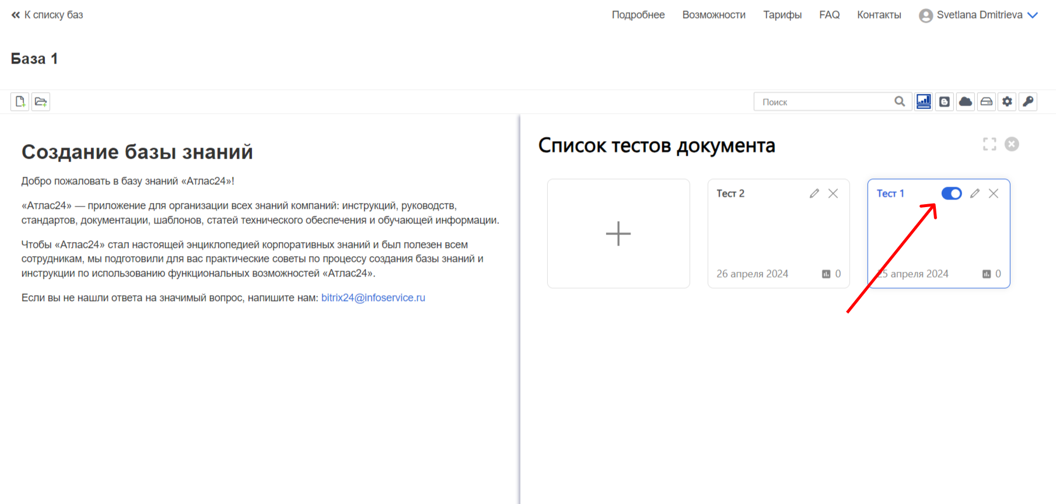Expand the tests panel to fullscreen
1056x504 pixels.
point(989,144)
